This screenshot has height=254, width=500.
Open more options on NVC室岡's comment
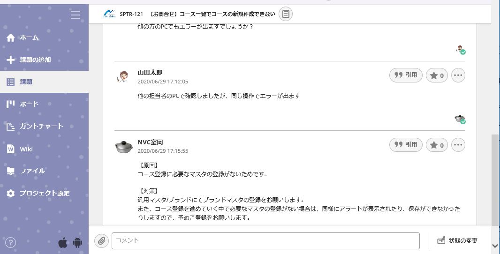(458, 145)
